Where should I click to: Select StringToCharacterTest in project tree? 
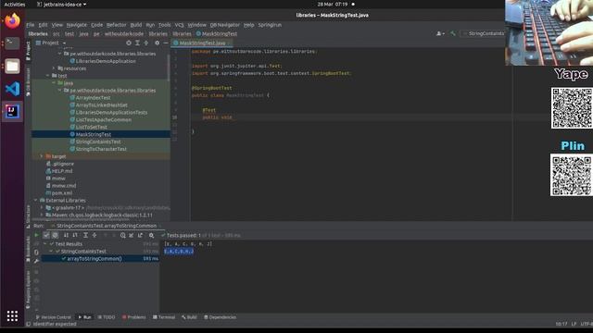pos(101,149)
